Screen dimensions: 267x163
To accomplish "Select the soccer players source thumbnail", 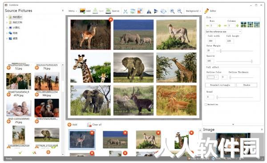I will (x=47, y=81).
